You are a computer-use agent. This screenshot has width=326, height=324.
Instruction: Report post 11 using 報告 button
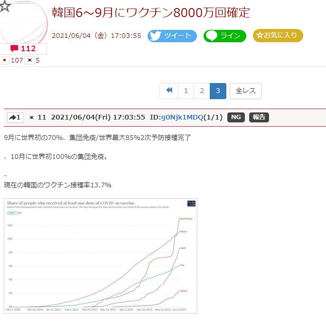coord(259,118)
